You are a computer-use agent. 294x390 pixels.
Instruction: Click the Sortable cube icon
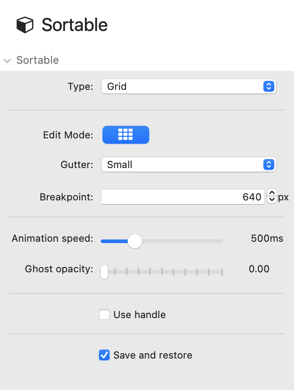(25, 25)
